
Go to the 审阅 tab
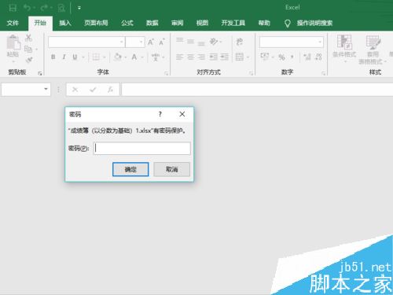178,23
